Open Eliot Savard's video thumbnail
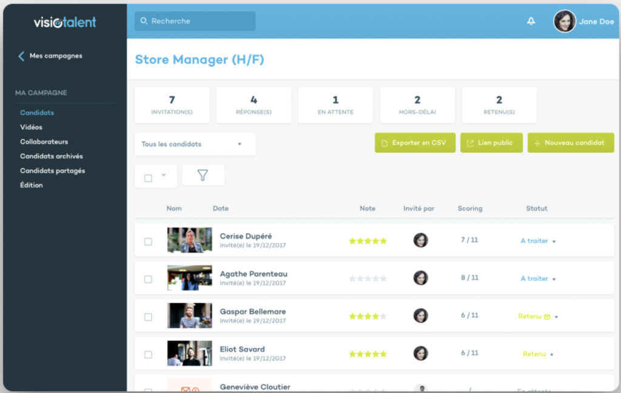The height and width of the screenshot is (393, 621). pos(189,353)
